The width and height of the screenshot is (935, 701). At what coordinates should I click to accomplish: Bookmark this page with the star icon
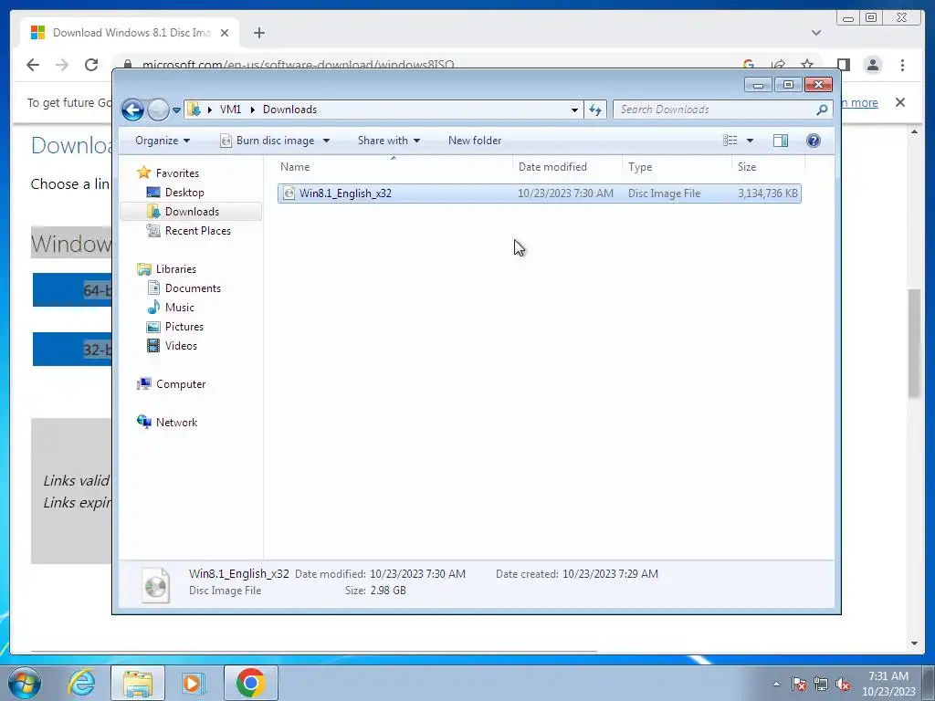tap(807, 65)
